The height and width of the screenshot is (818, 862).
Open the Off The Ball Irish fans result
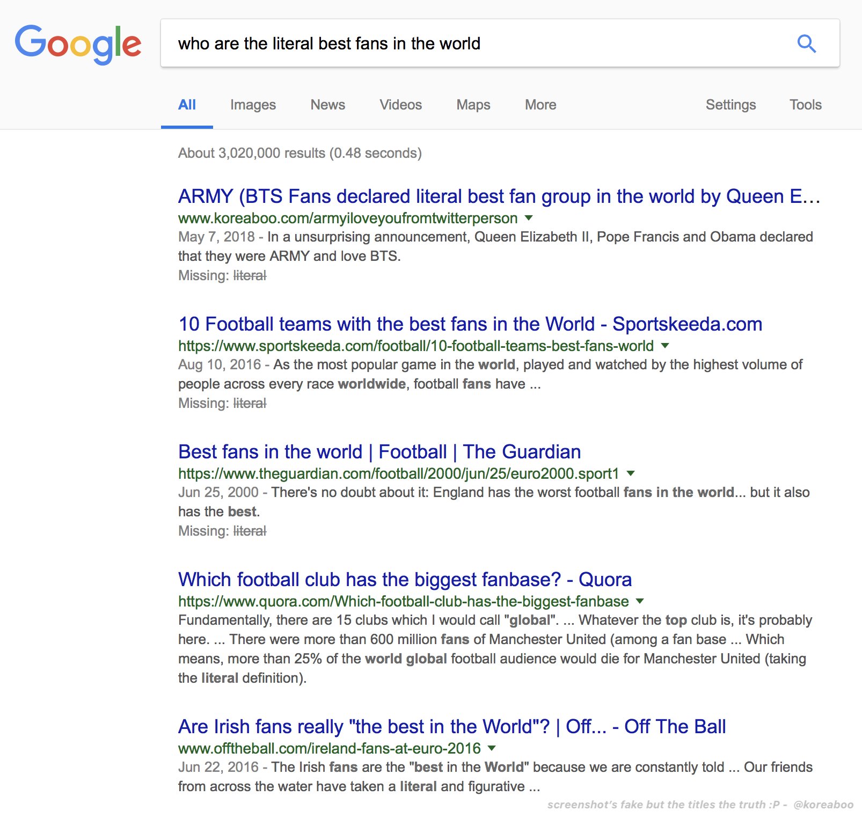452,727
